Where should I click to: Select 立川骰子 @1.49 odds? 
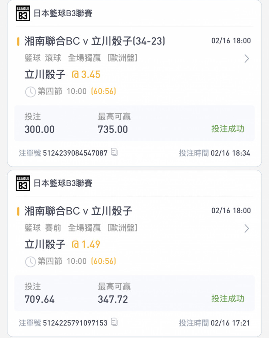tap(63, 244)
